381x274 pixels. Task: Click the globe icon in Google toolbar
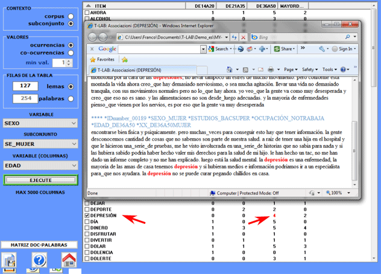pos(241,49)
